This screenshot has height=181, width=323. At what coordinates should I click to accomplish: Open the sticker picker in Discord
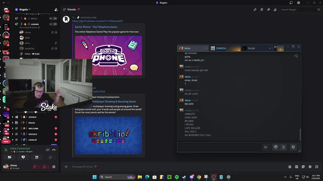pyautogui.click(x=303, y=167)
